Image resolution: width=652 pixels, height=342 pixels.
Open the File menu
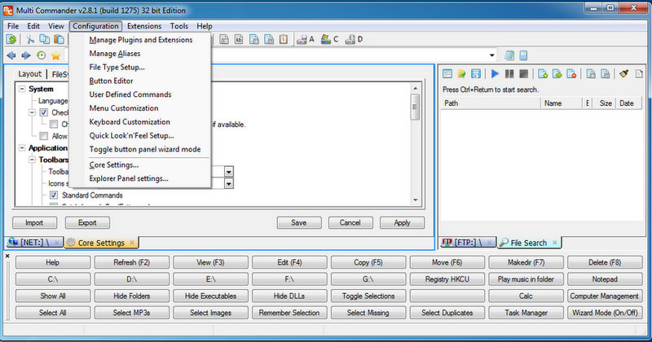[x=13, y=26]
